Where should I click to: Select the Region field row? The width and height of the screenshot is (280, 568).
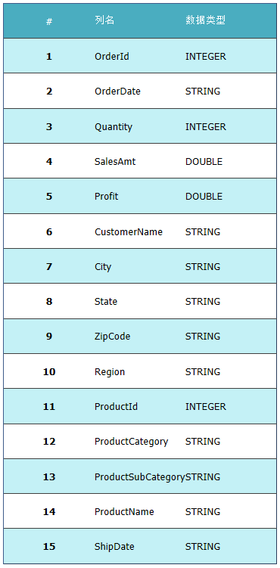pyautogui.click(x=140, y=371)
